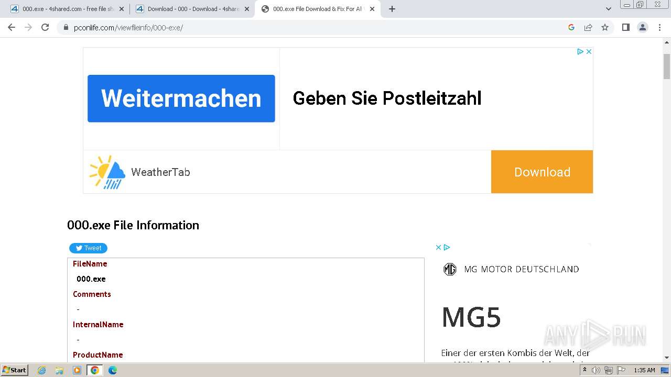Image resolution: width=671 pixels, height=377 pixels.
Task: Open MG MOTOR DEUTSCHLAND ad link
Action: coord(522,269)
